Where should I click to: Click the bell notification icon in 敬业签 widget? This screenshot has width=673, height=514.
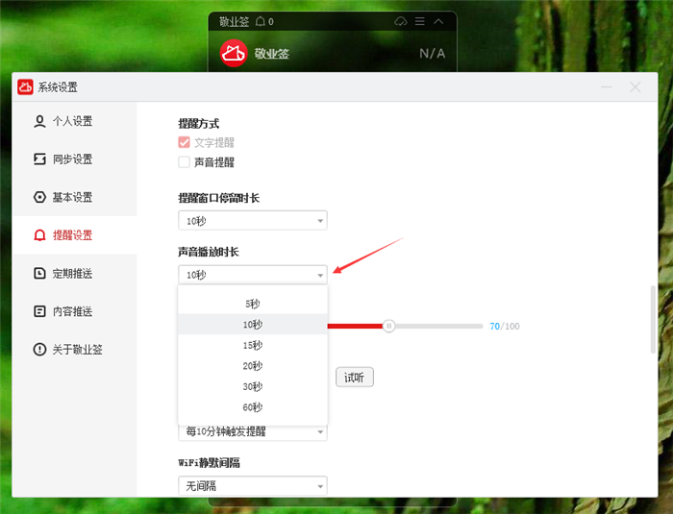(261, 21)
